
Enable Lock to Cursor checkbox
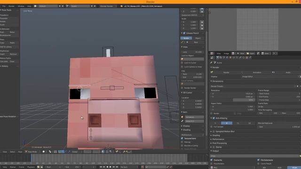point(182,62)
